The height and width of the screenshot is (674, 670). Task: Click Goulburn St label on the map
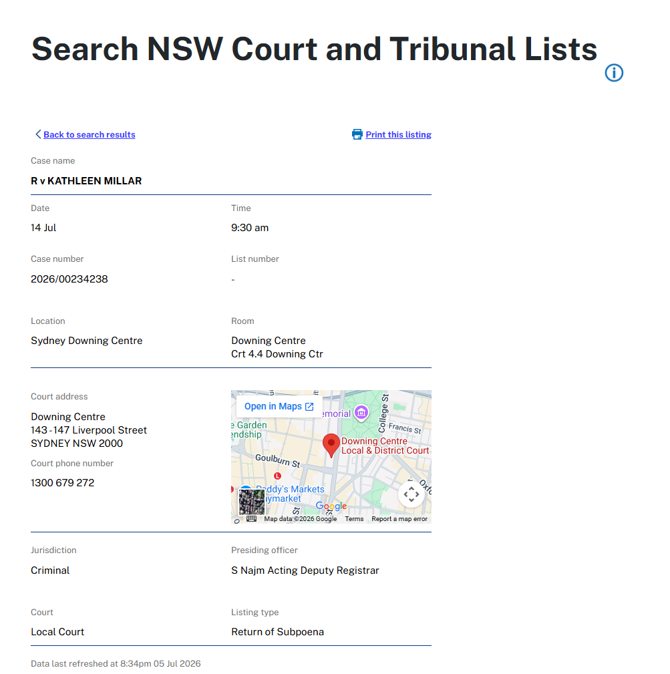coord(278,460)
